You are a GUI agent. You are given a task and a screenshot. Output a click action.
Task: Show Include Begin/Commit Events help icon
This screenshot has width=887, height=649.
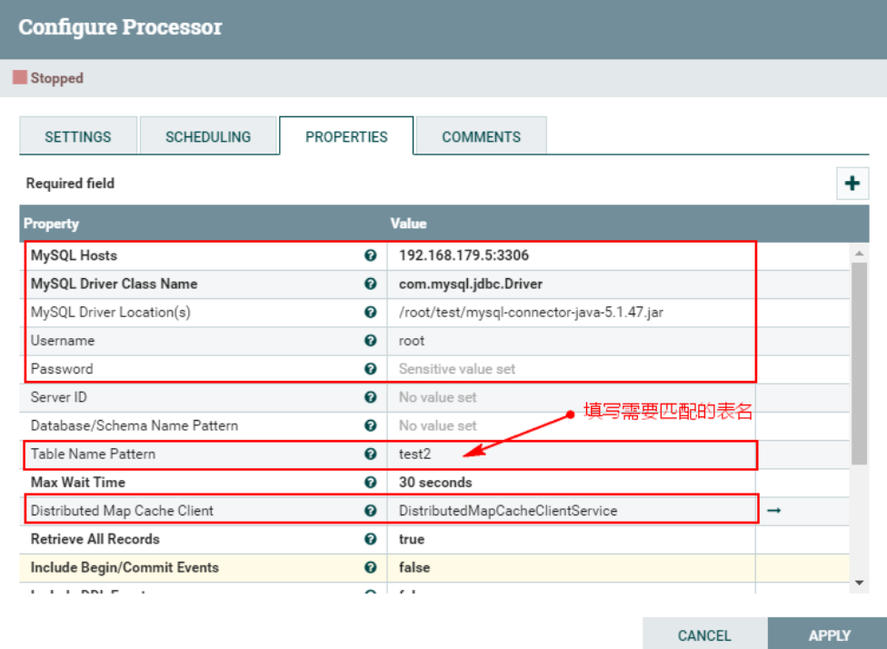(371, 567)
